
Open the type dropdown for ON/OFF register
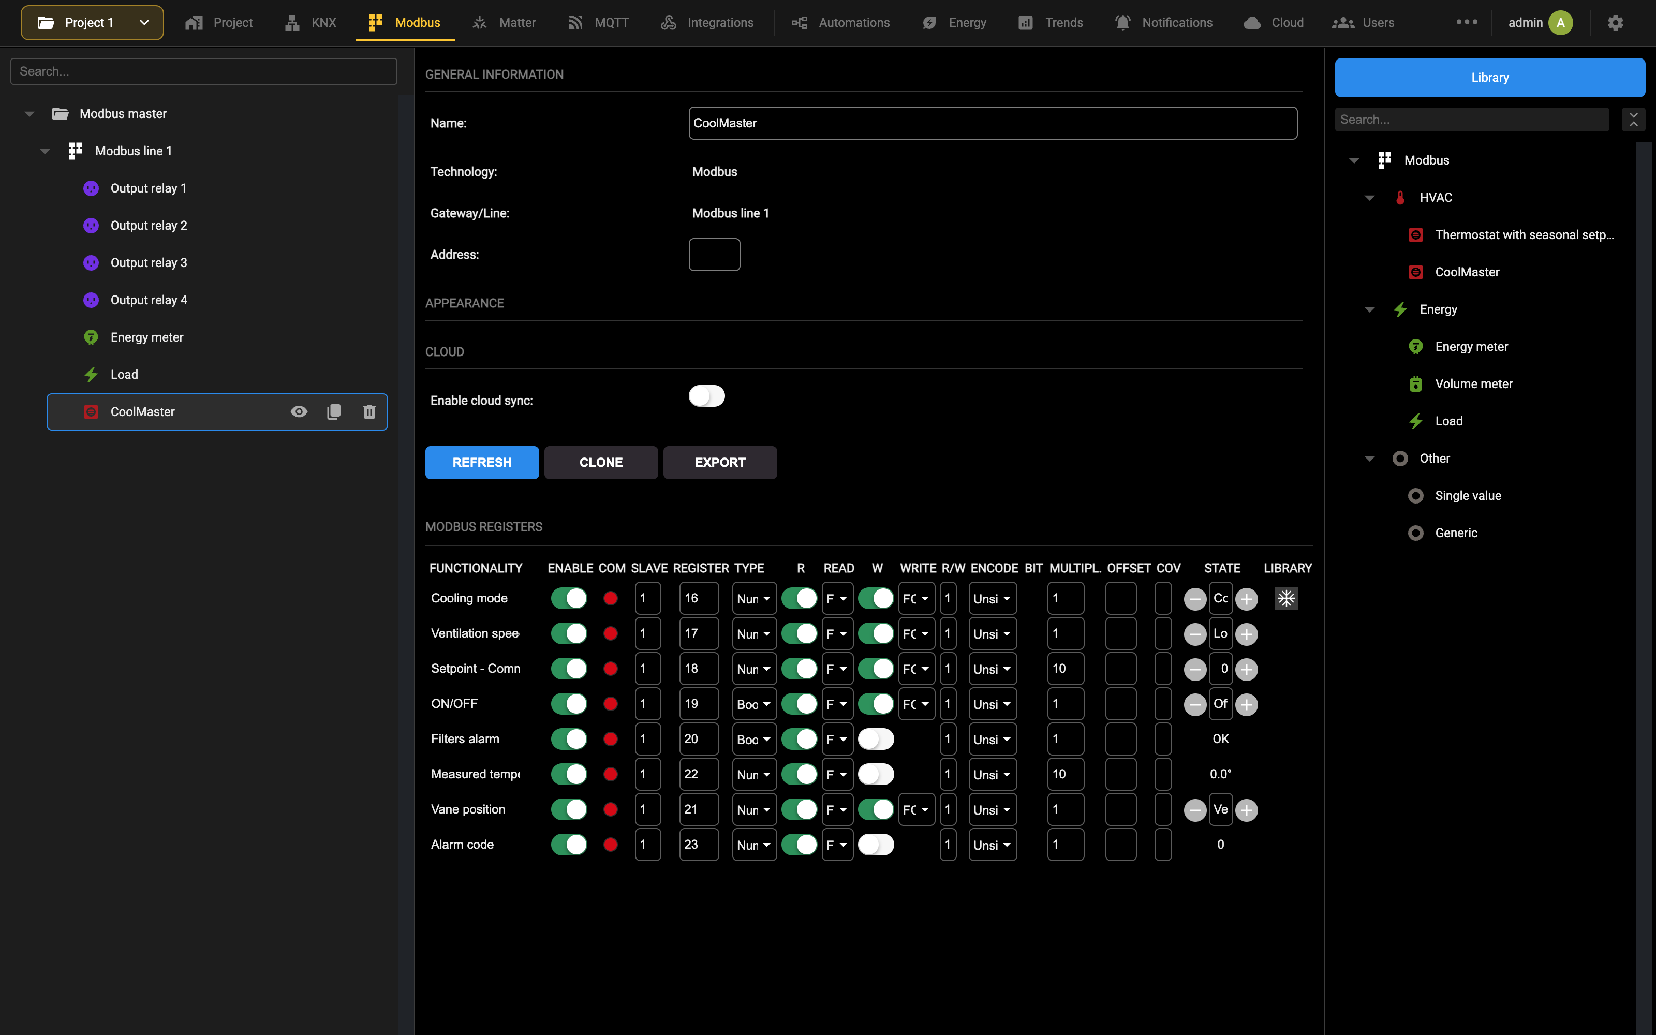pyautogui.click(x=754, y=704)
